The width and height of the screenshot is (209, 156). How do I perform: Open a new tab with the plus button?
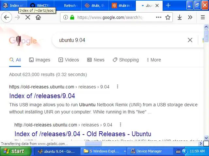(168, 6)
